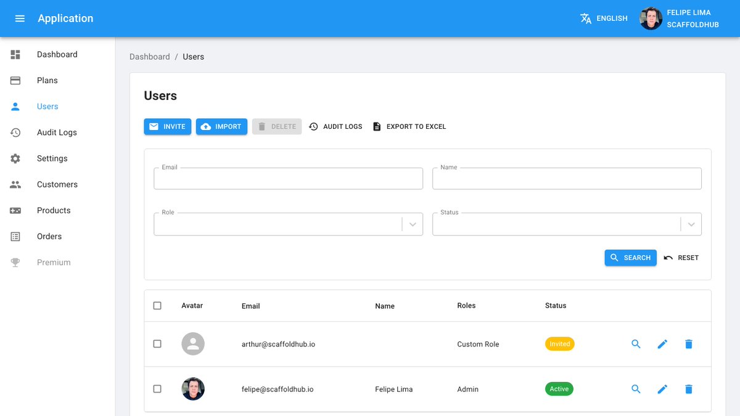Open Orders in sidebar
This screenshot has width=740, height=416.
coord(57,236)
